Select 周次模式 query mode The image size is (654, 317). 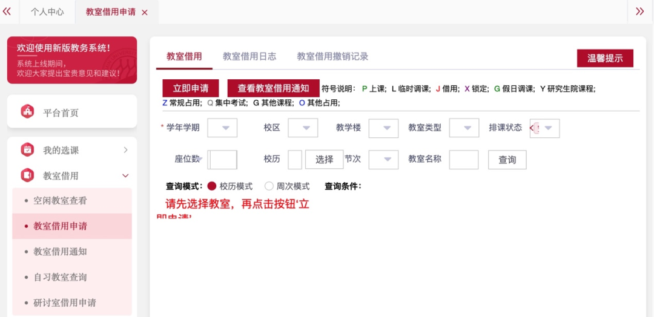(x=269, y=186)
